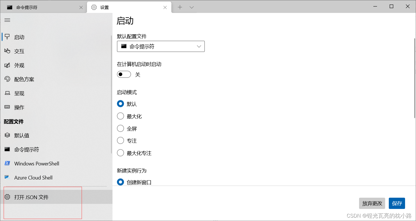Click the 放弃更改 button
Image resolution: width=416 pixels, height=221 pixels.
(372, 203)
